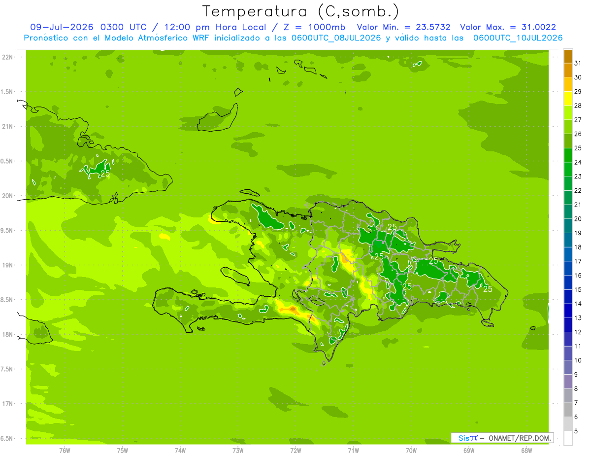Click the initialization time '0600UTC_08JUL2026'
The height and width of the screenshot is (457, 591).
336,38
